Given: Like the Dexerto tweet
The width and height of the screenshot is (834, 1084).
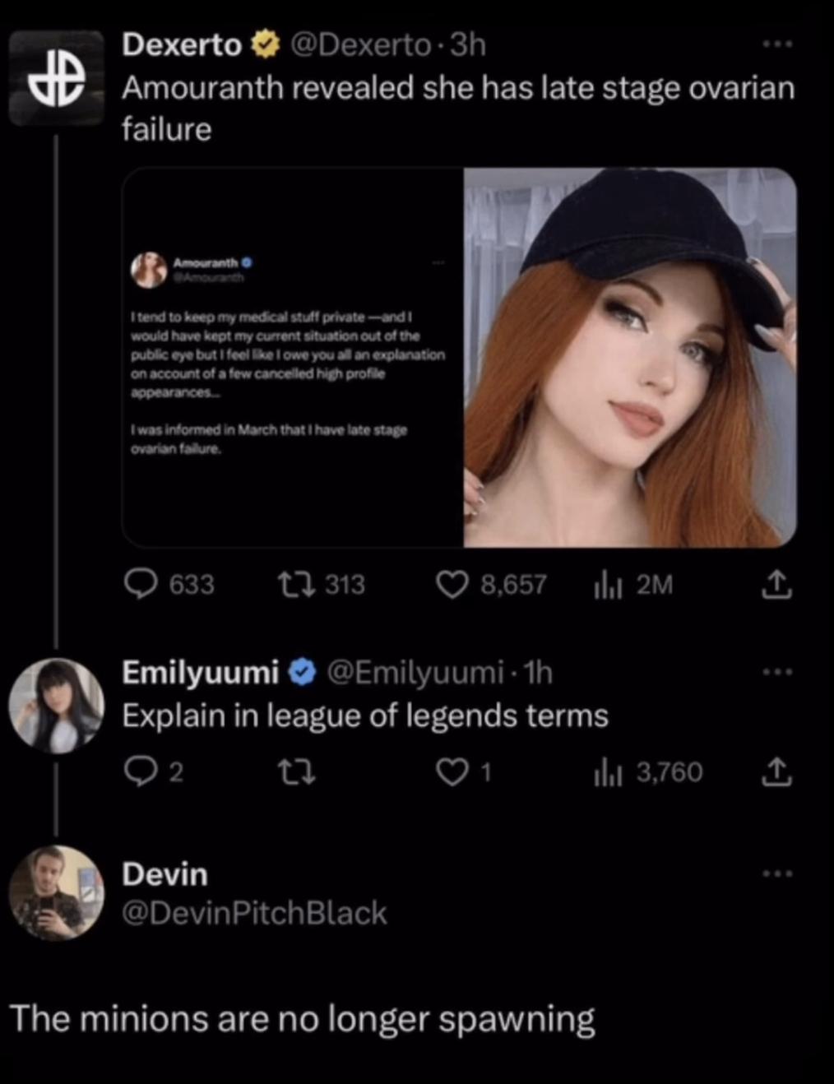Looking at the screenshot, I should pos(451,584).
